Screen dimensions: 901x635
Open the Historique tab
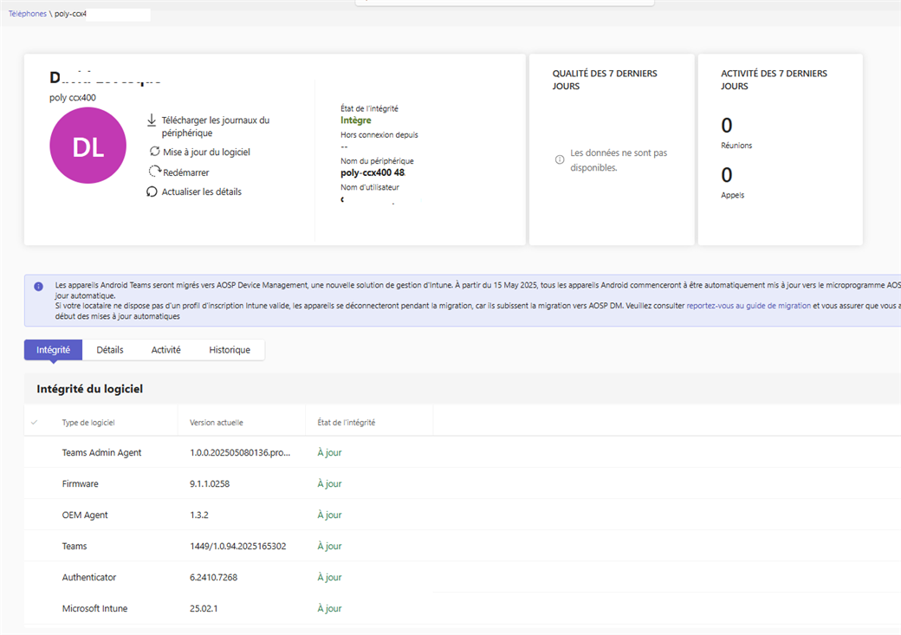coord(230,350)
